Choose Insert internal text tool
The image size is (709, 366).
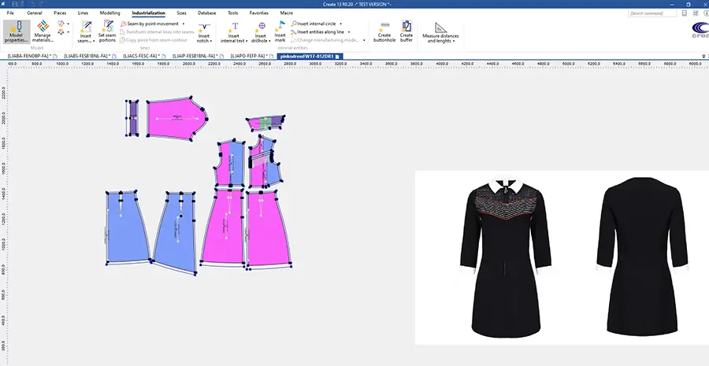point(234,31)
